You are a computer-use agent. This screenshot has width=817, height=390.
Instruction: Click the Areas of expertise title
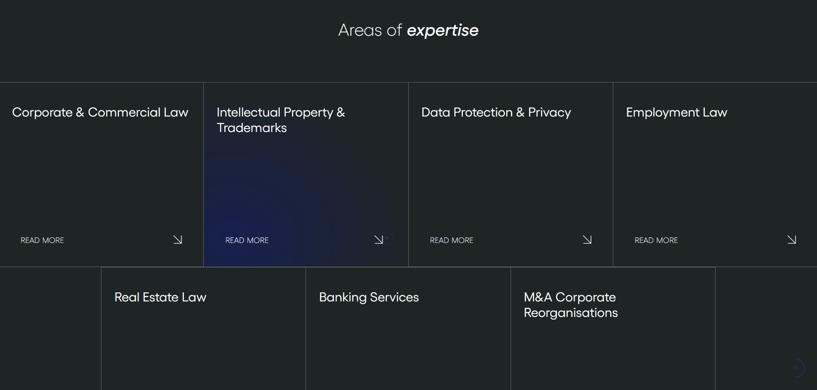pyautogui.click(x=408, y=30)
